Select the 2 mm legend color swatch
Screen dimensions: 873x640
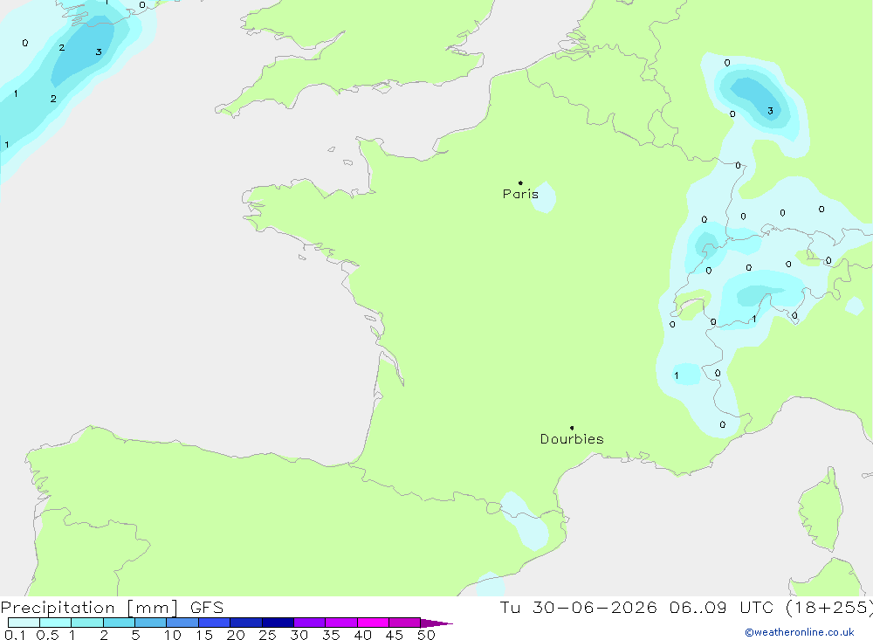(x=119, y=623)
